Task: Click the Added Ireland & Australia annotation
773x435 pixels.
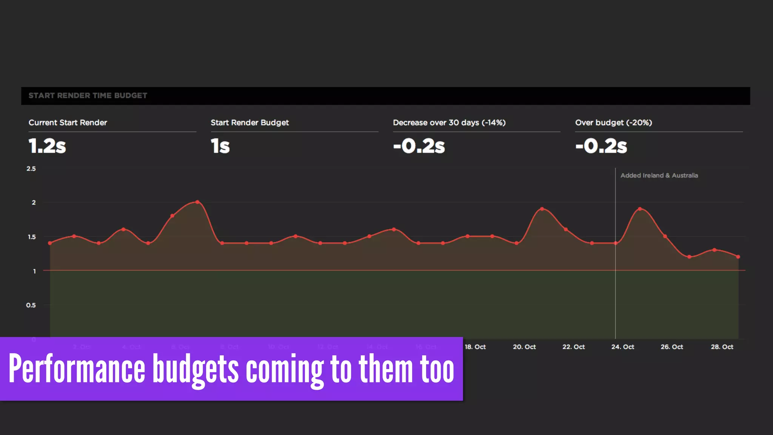Action: (x=659, y=176)
